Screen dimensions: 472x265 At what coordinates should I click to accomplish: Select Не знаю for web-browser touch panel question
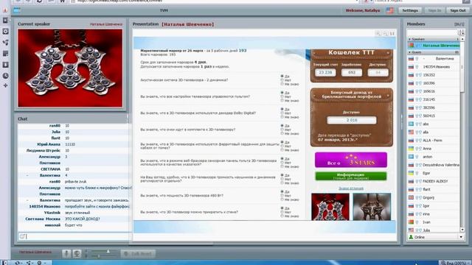(282, 166)
